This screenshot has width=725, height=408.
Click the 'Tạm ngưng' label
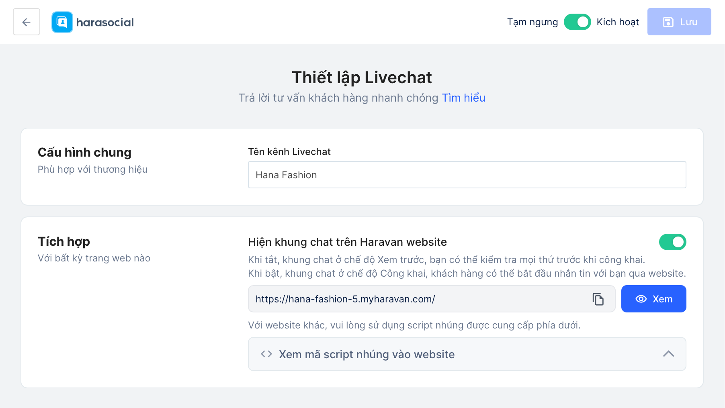point(532,22)
